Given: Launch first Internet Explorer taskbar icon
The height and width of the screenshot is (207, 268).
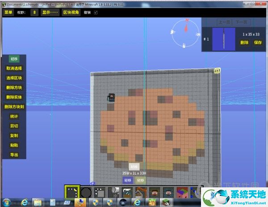Looking at the screenshot, I should (25, 203).
